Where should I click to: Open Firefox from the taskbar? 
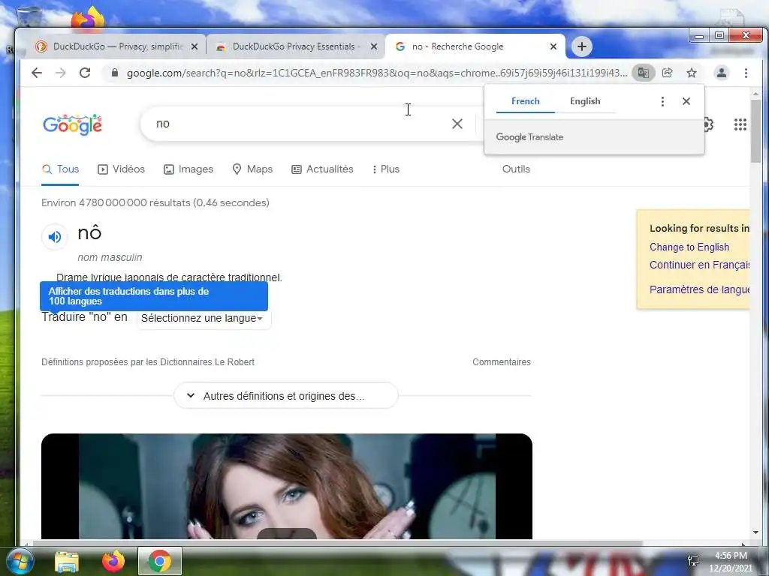113,561
